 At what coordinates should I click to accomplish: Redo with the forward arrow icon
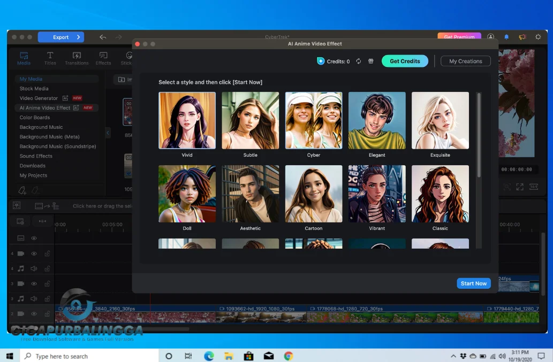pos(118,37)
